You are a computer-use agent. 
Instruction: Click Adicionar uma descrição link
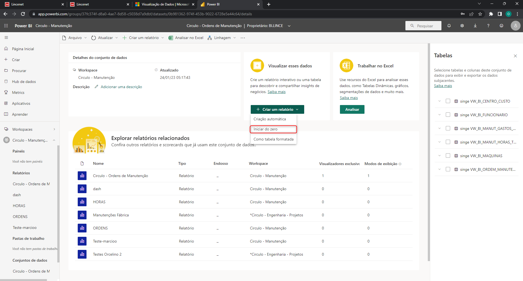pyautogui.click(x=121, y=87)
